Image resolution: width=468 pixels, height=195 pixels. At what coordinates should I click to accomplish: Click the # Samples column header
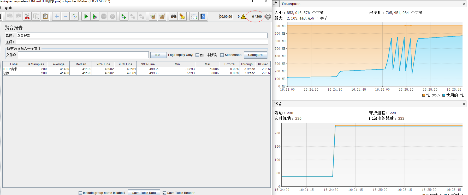pyautogui.click(x=36, y=64)
